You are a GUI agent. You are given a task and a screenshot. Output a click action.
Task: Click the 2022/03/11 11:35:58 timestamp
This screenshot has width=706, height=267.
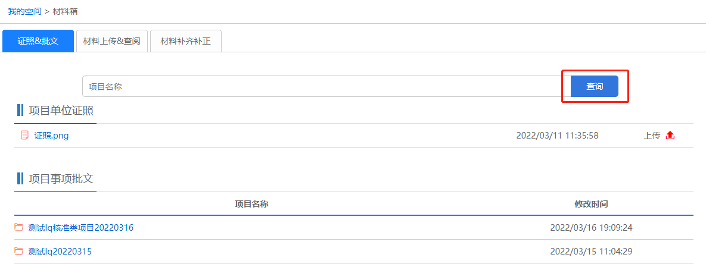[x=557, y=135]
